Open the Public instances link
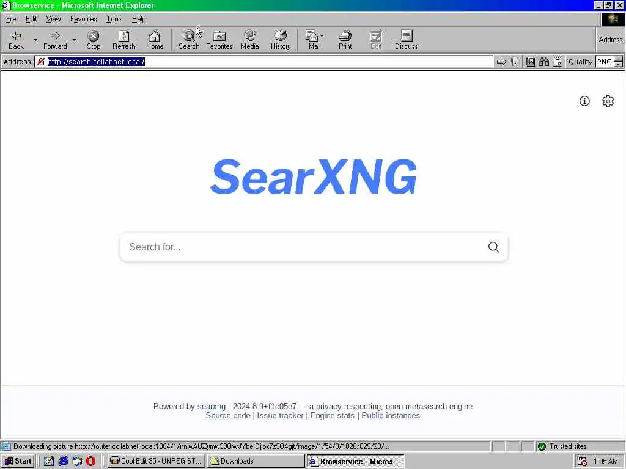Screen dimensions: 626x469 pyautogui.click(x=391, y=415)
